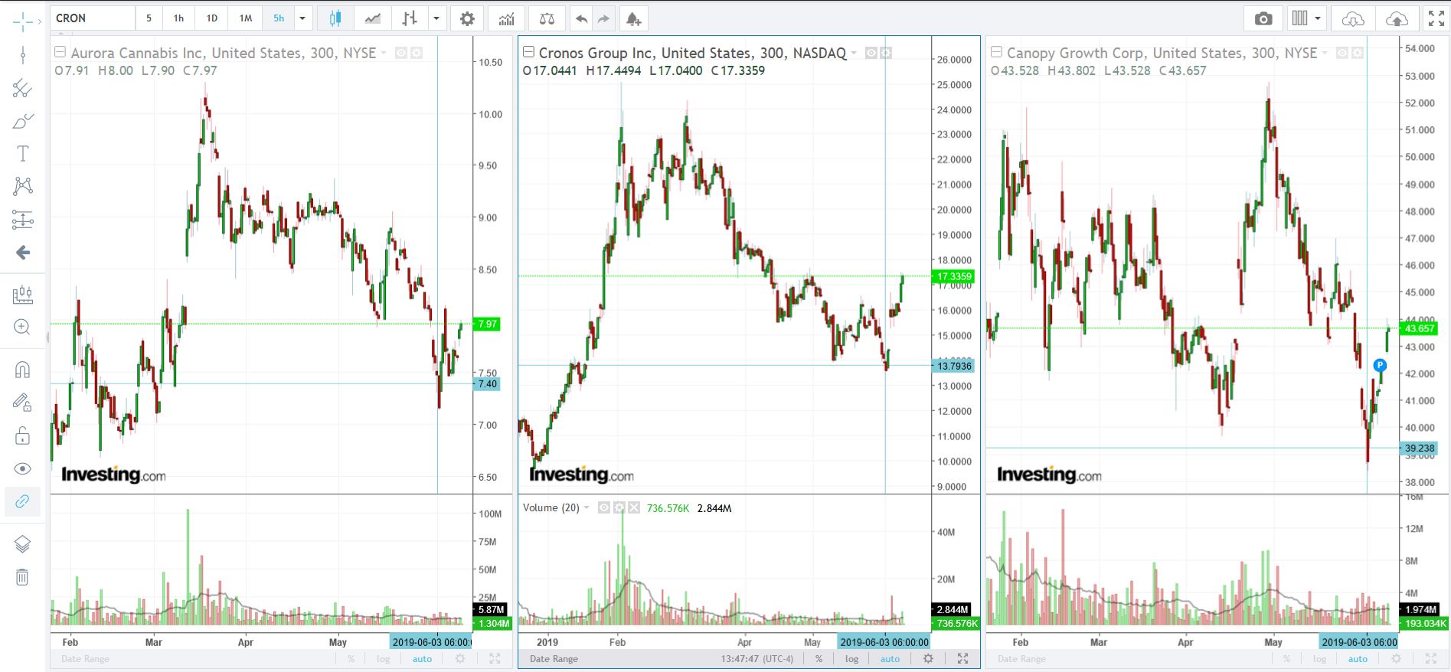
Task: Select the vertical line drawing tool
Action: 23,55
